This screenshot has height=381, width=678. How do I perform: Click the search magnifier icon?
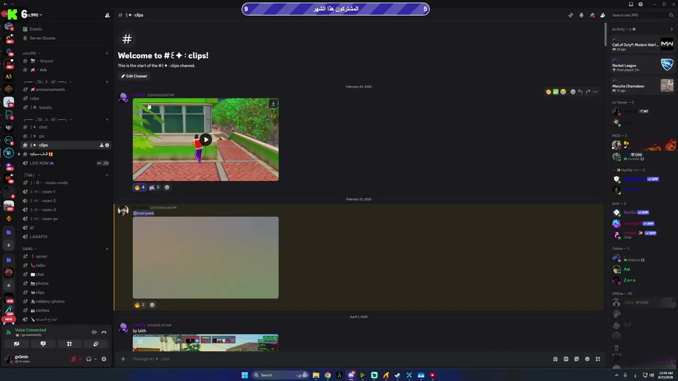[671, 15]
